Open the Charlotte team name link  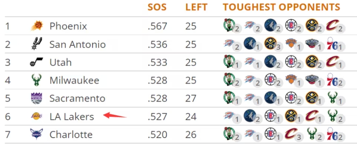(71, 135)
